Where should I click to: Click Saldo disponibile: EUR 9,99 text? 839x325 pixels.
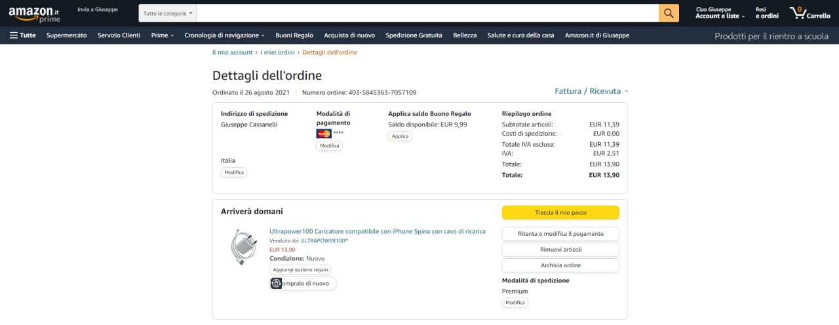(x=427, y=124)
